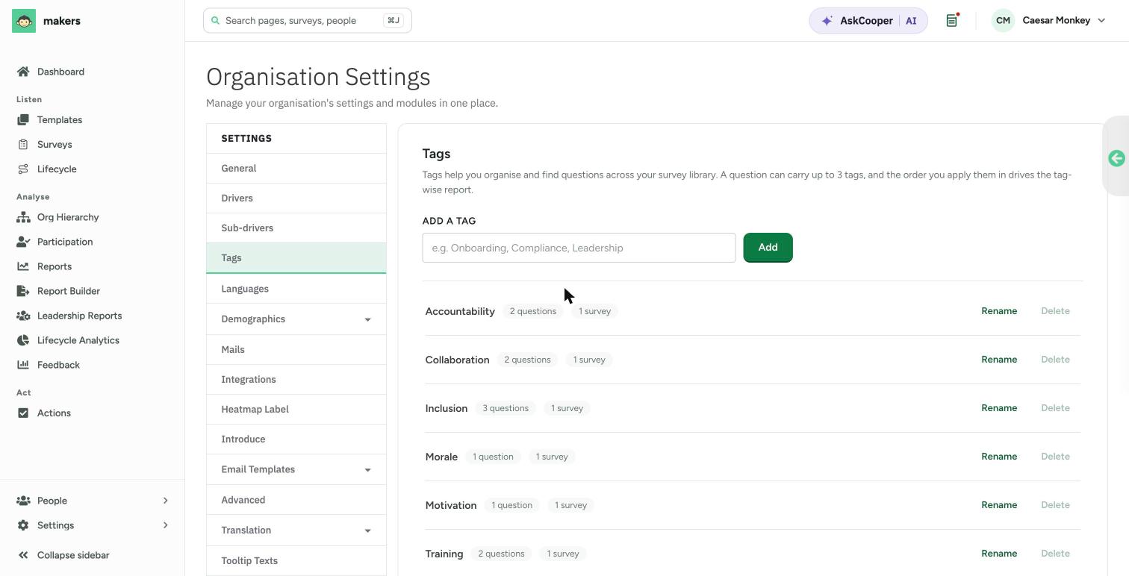Click the Collapse sidebar double-arrow icon

[x=23, y=555]
